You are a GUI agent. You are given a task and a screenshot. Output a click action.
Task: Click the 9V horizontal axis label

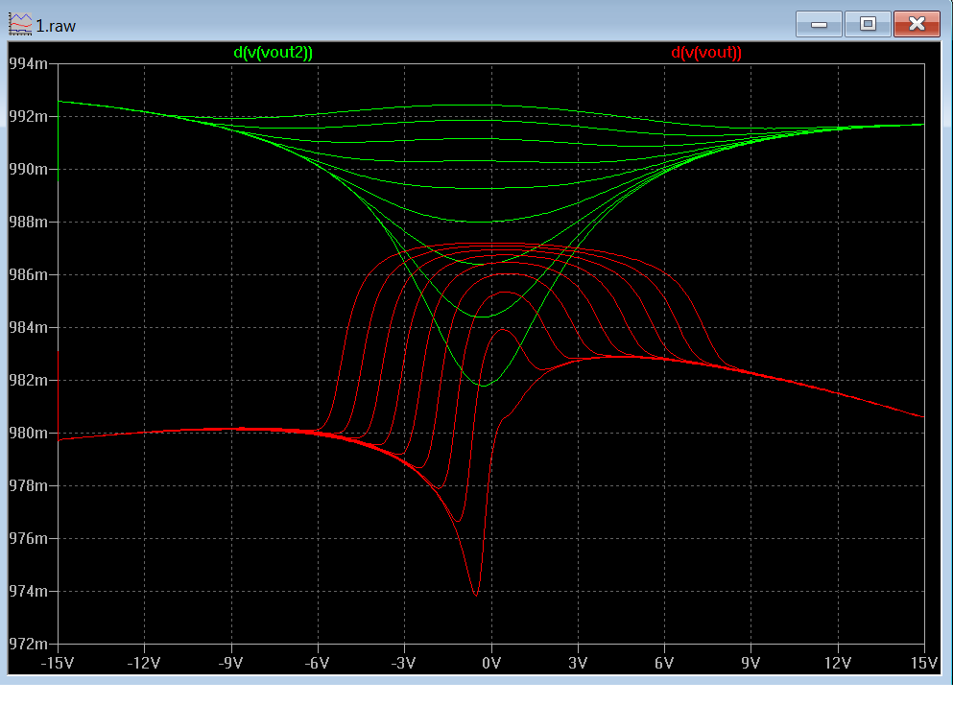pyautogui.click(x=751, y=663)
